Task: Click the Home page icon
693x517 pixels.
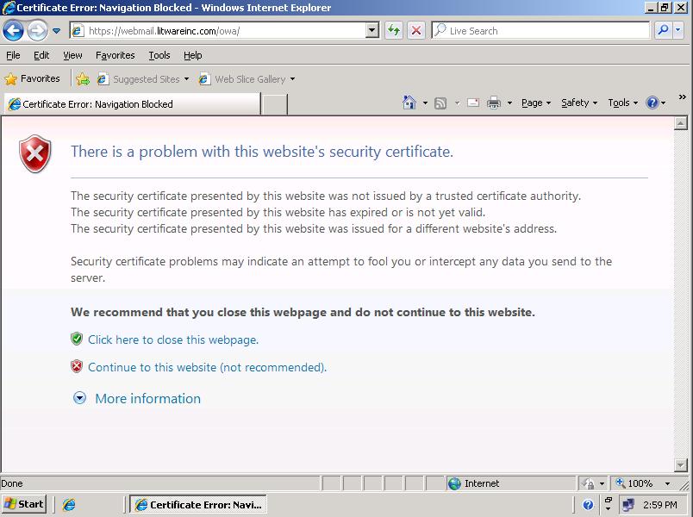Action: [409, 103]
